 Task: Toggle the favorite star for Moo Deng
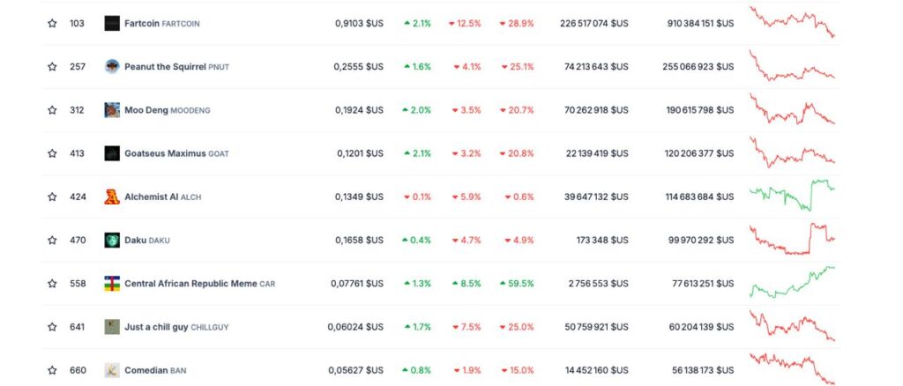click(x=52, y=110)
